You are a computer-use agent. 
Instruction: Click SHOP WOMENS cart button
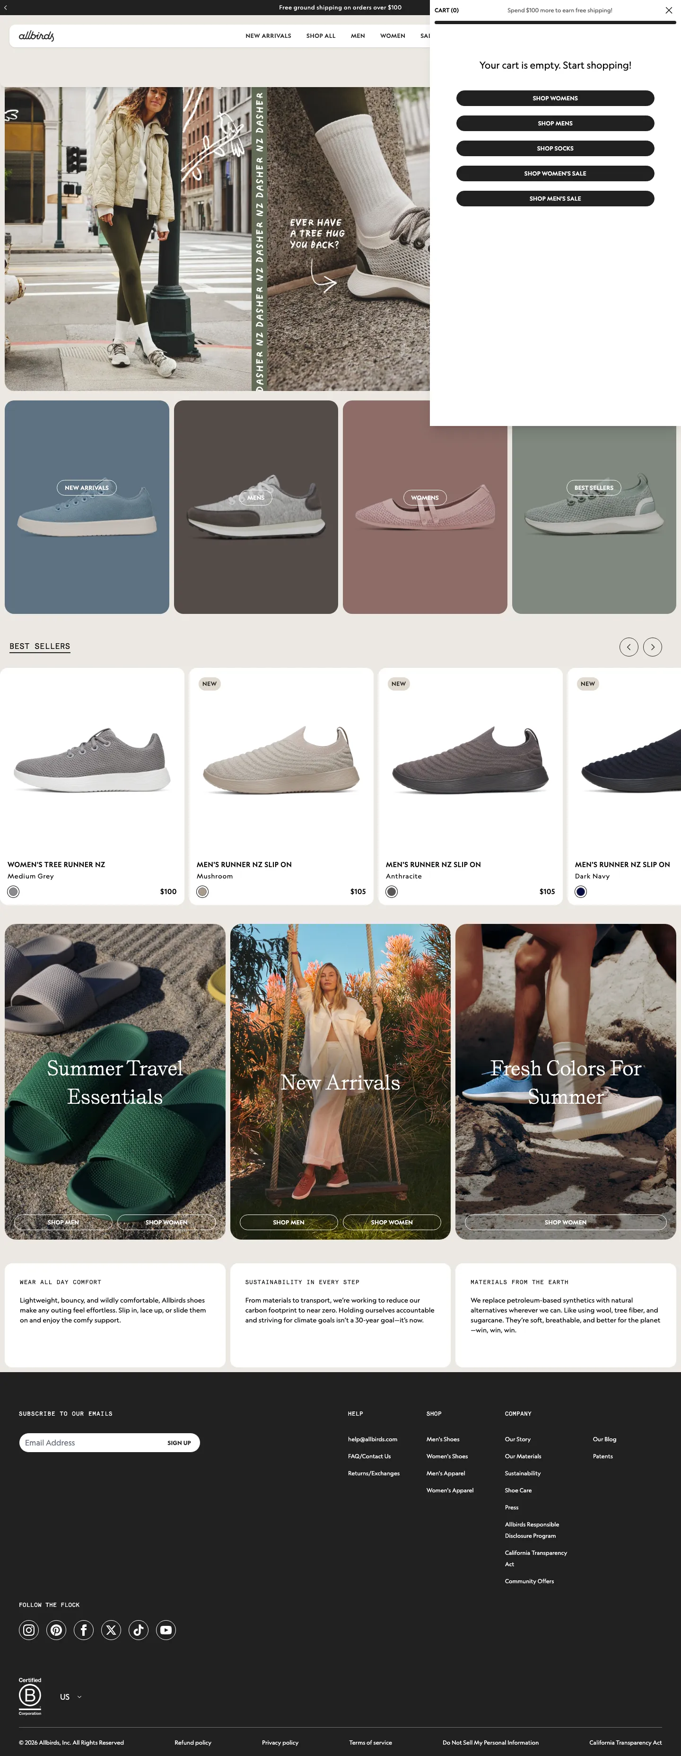coord(555,98)
